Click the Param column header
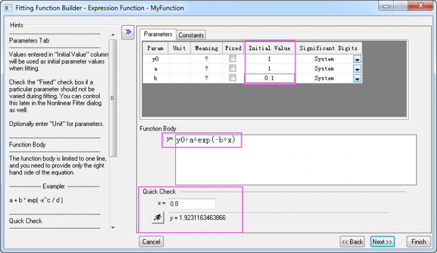Image resolution: width=437 pixels, height=253 pixels. [x=155, y=48]
